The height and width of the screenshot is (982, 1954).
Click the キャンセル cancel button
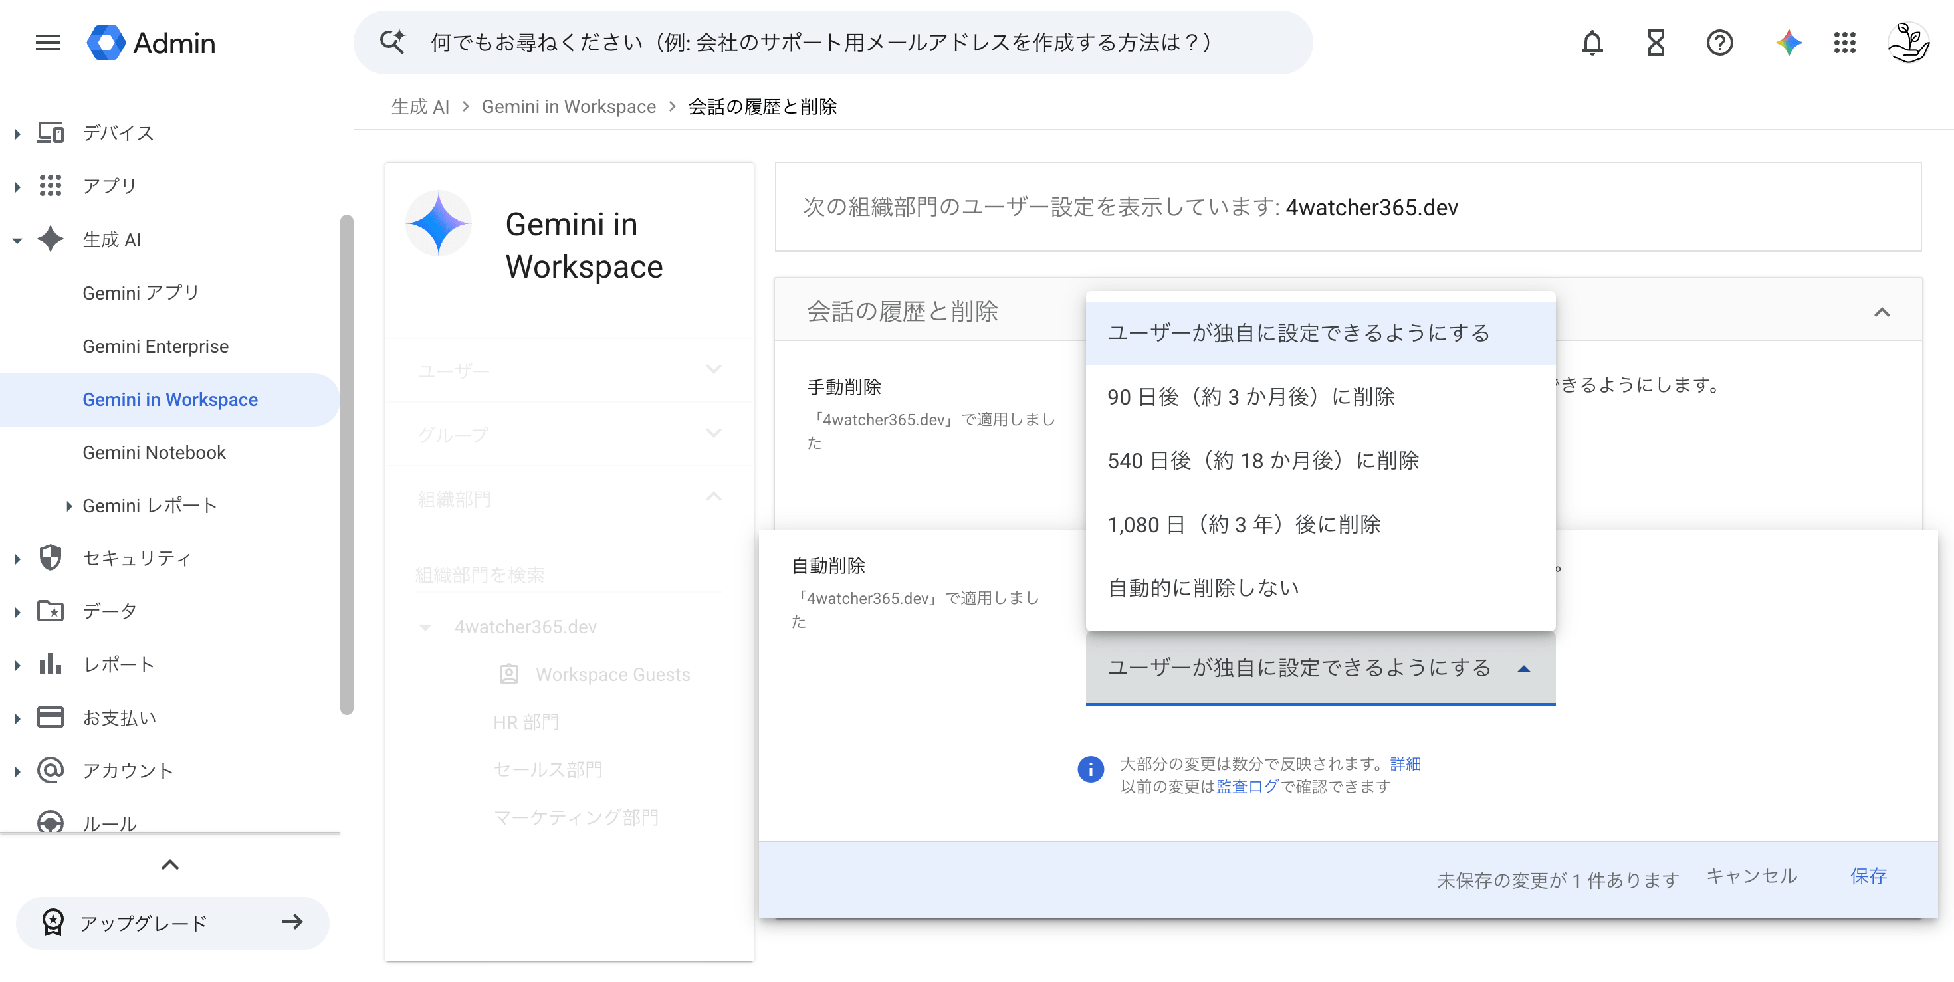point(1751,876)
